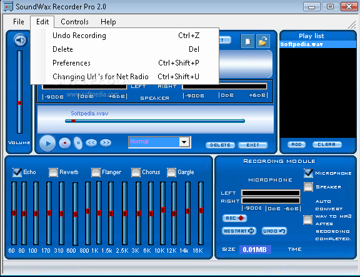Open the Normal playback mode dropdown
This screenshot has width=360, height=277.
click(184, 142)
